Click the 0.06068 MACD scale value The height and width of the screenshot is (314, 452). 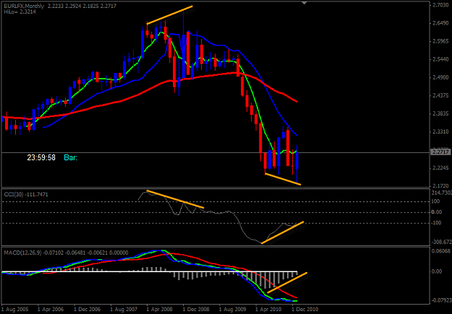coord(441,251)
